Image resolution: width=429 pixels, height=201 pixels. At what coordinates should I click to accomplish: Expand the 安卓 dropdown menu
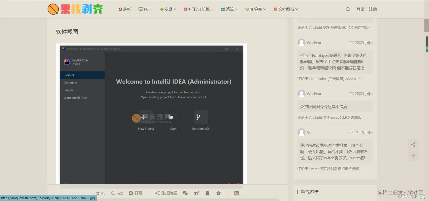[168, 9]
